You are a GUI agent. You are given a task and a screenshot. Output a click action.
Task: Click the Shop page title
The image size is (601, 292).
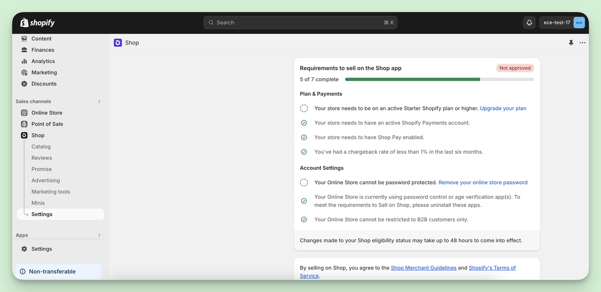tap(132, 43)
